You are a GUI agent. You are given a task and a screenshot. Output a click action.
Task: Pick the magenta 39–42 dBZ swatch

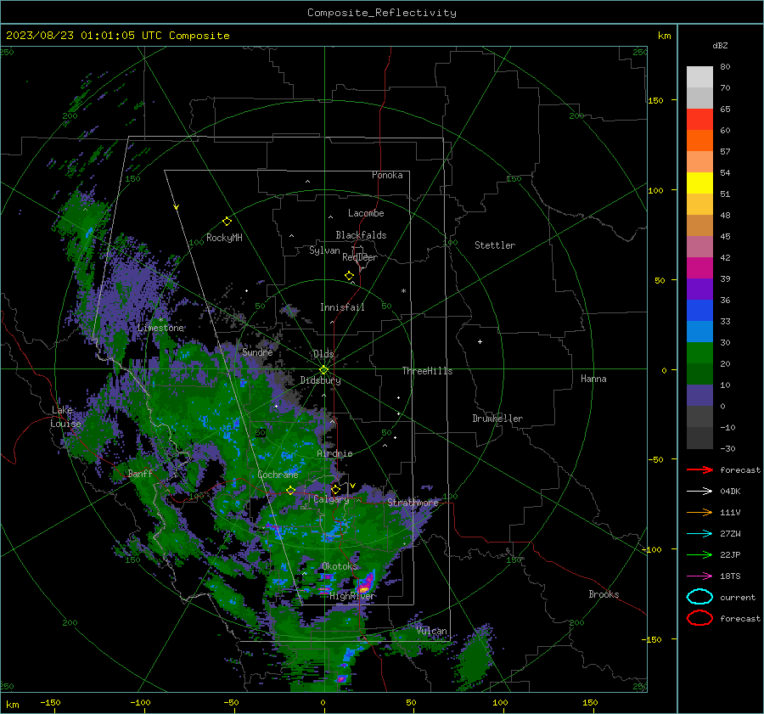[x=699, y=267]
